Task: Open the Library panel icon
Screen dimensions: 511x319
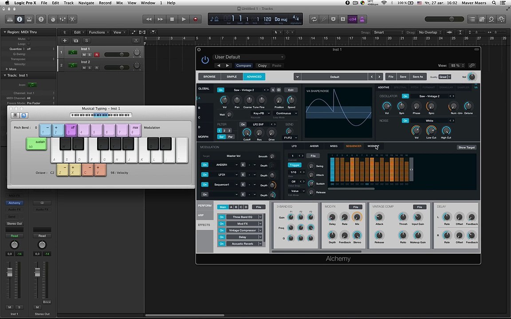Action: [x=10, y=19]
